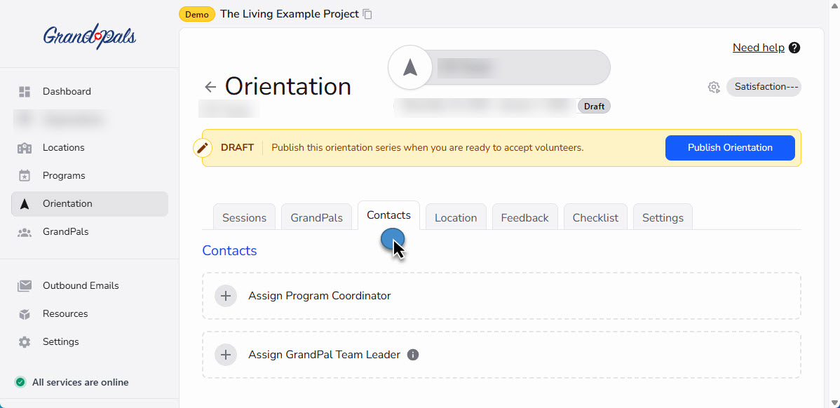
Task: Click the info icon beside Team Leader
Action: point(412,355)
